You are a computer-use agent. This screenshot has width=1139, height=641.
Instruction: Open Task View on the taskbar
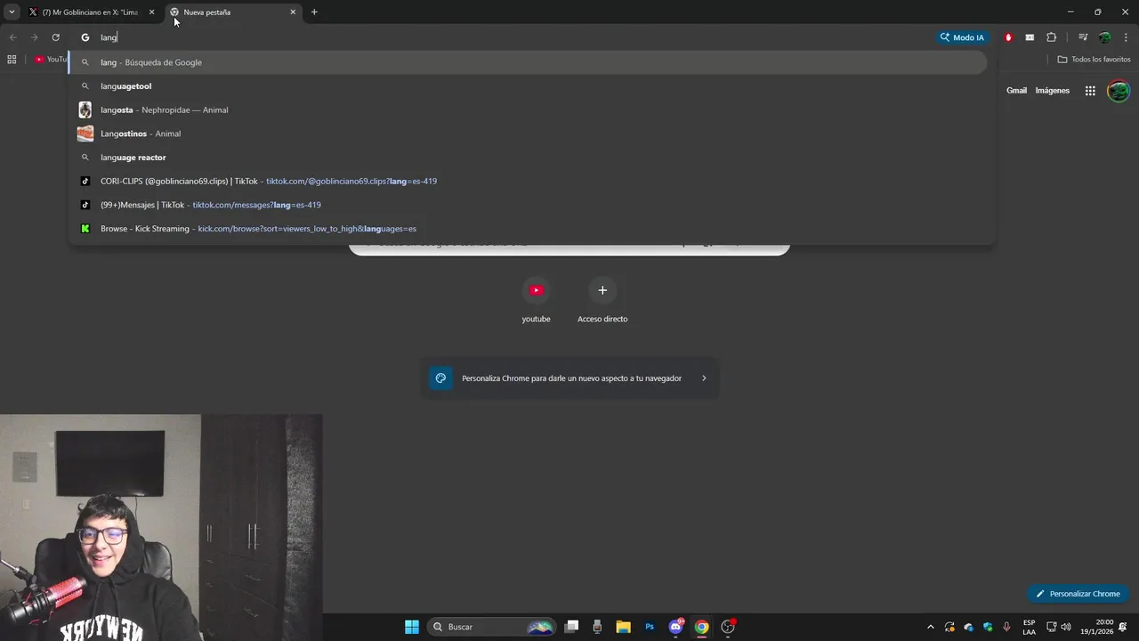572,627
